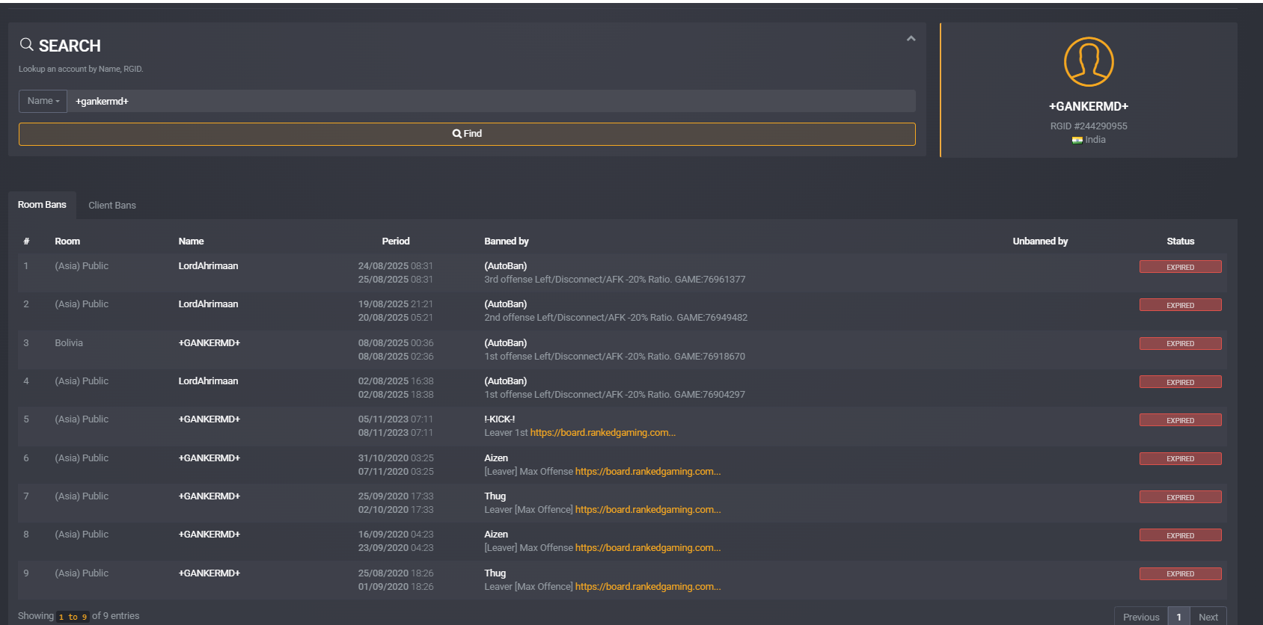Screen dimensions: 1263x625
Task: Open the Name search-type dropdown
Action: tap(43, 101)
